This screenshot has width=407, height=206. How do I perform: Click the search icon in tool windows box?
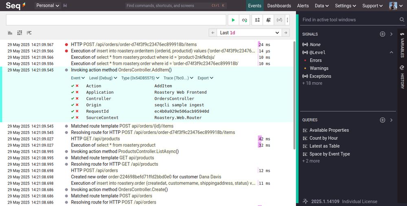402,20
